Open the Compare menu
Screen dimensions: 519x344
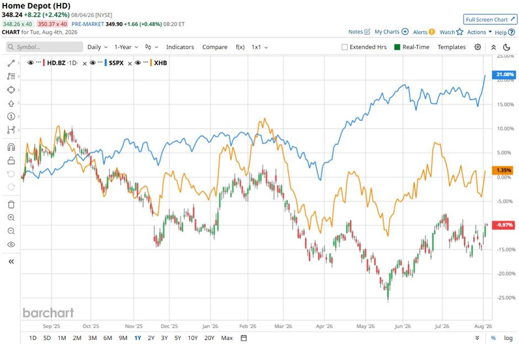coord(215,47)
